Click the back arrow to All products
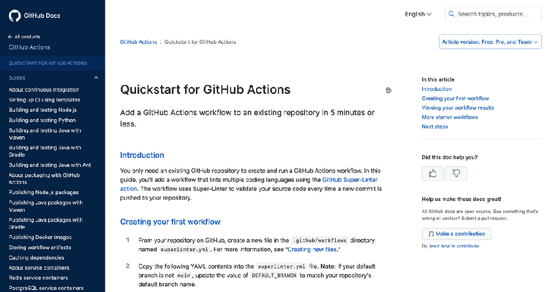This screenshot has width=557, height=292. pos(10,37)
